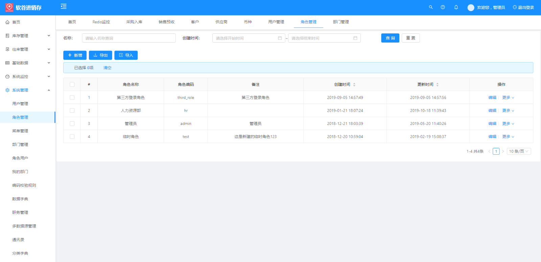Select page 1 in pagination

pyautogui.click(x=496, y=151)
